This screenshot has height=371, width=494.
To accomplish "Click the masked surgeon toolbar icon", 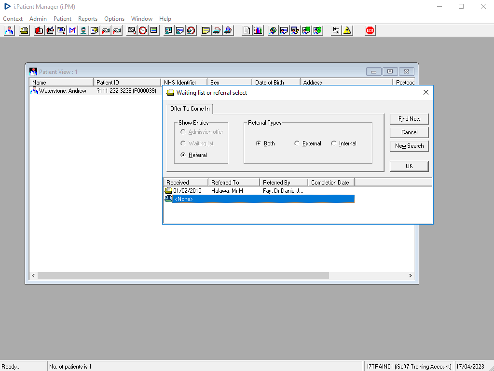I will pyautogui.click(x=83, y=30).
